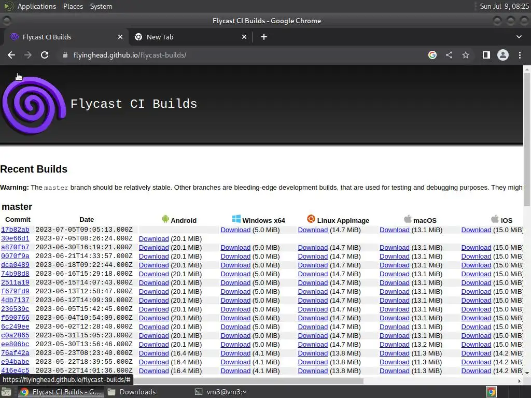View site info via the lock icon
Image resolution: width=531 pixels, height=398 pixels.
(x=65, y=55)
